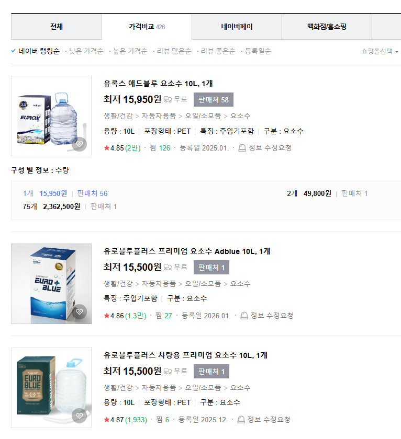Image resolution: width=401 pixels, height=439 pixels.
Task: Expand 판매처 58 seller list
Action: 213,100
